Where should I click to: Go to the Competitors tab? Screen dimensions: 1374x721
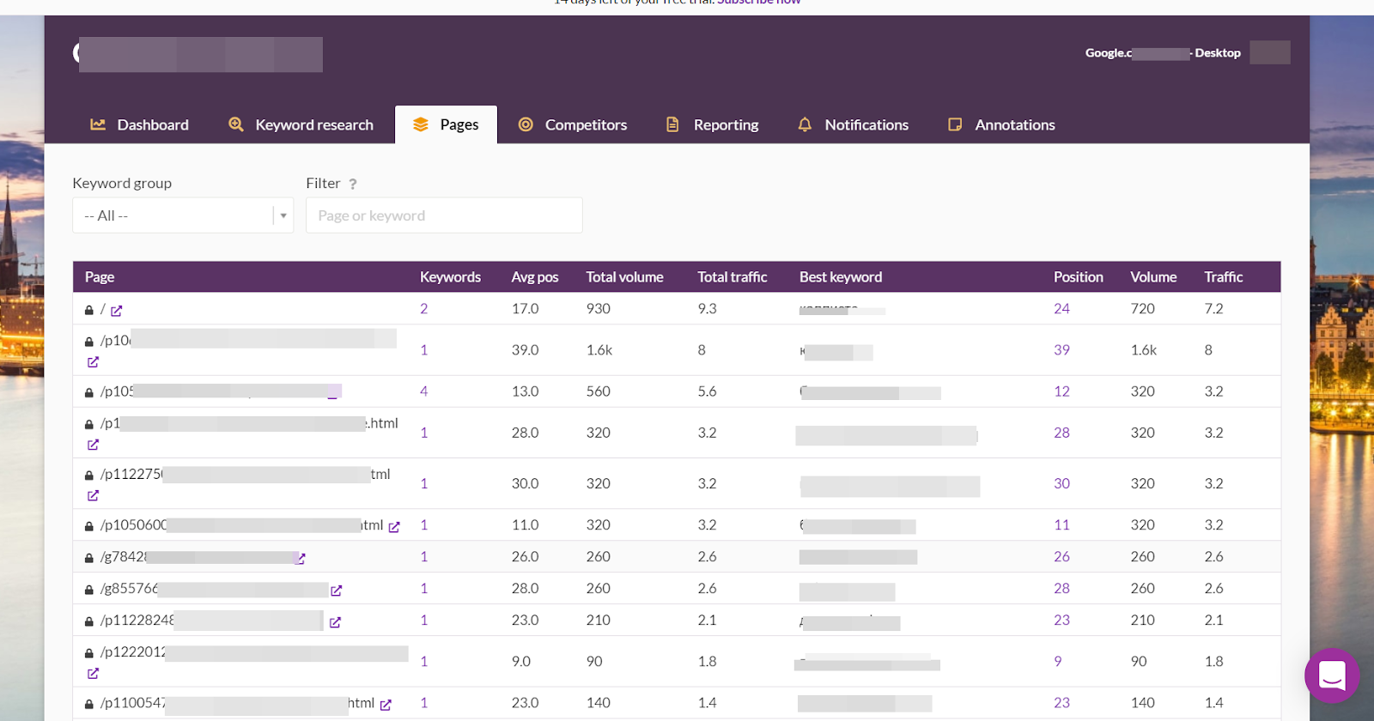(x=573, y=125)
